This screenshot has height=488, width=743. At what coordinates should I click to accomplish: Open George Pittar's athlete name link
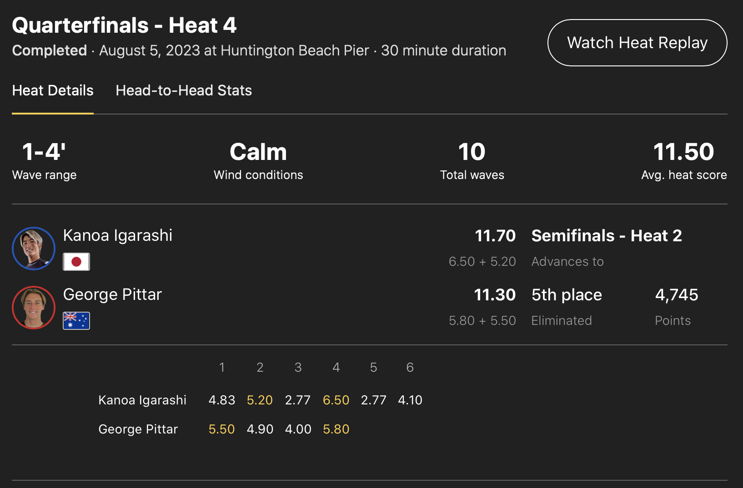click(112, 294)
